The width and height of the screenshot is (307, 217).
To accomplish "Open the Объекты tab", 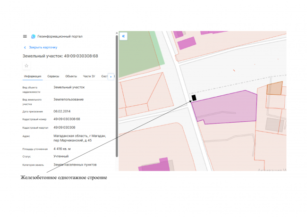I will [x=71, y=76].
